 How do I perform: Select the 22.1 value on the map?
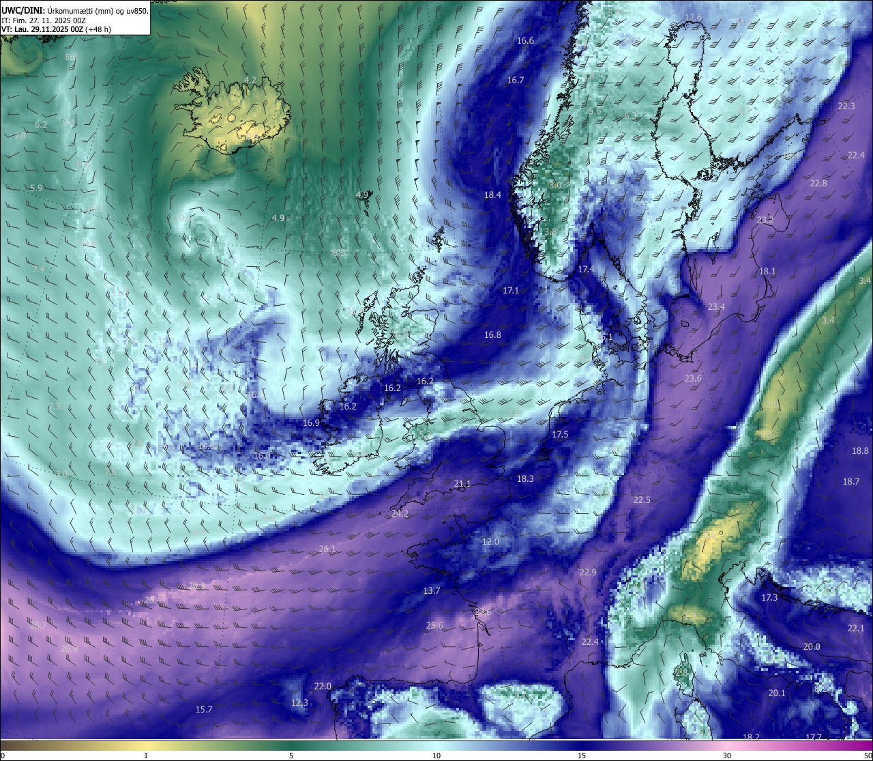click(856, 629)
